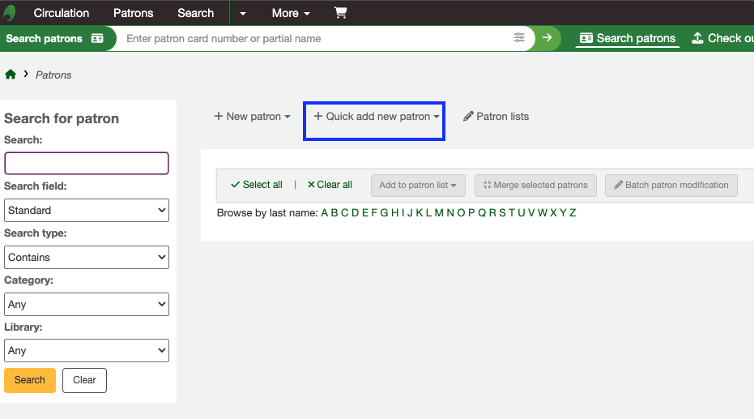
Task: Open the Search type dropdown
Action: pos(87,258)
